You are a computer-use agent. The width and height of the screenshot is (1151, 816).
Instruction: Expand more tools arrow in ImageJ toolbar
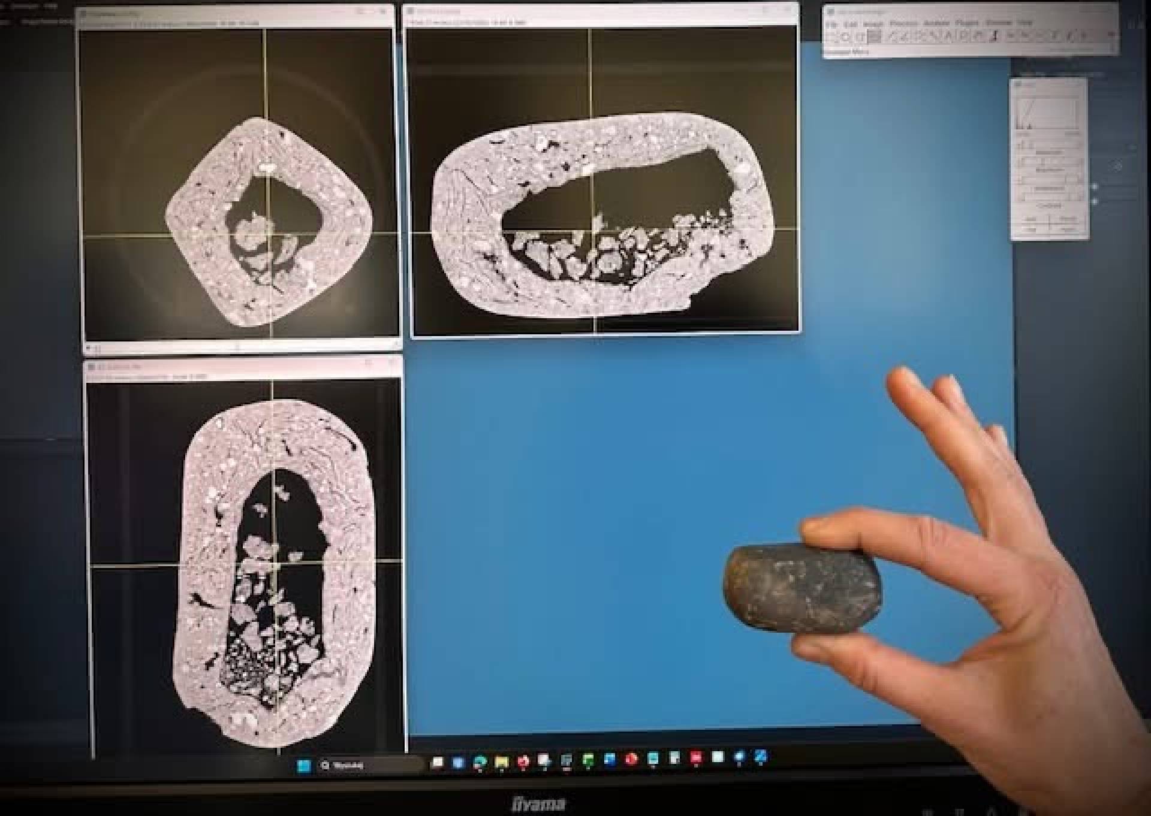[x=1111, y=35]
